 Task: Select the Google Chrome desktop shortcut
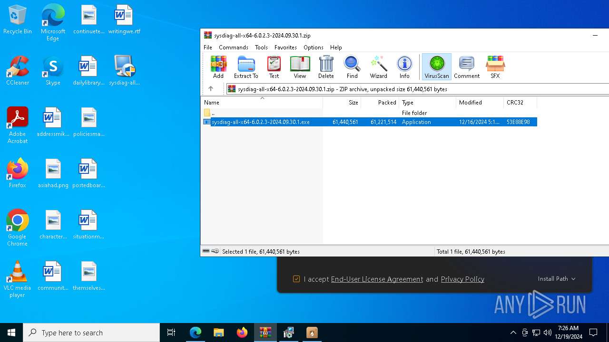[18, 228]
